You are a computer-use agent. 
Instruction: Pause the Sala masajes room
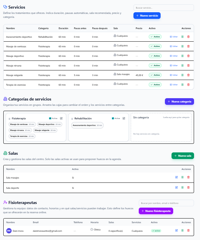(x=182, y=178)
